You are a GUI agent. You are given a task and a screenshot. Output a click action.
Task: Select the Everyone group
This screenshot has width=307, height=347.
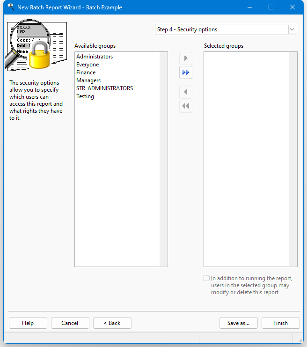tap(88, 65)
